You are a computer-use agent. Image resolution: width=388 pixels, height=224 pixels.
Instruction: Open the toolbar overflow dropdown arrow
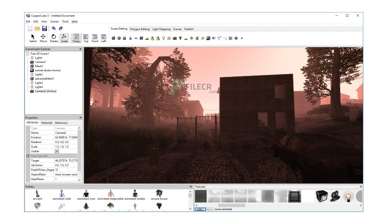(x=242, y=38)
